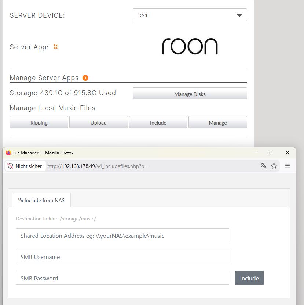Viewport: 304px width, 305px height.
Task: Click the Nicht sicher security shield icon
Action: [x=10, y=166]
